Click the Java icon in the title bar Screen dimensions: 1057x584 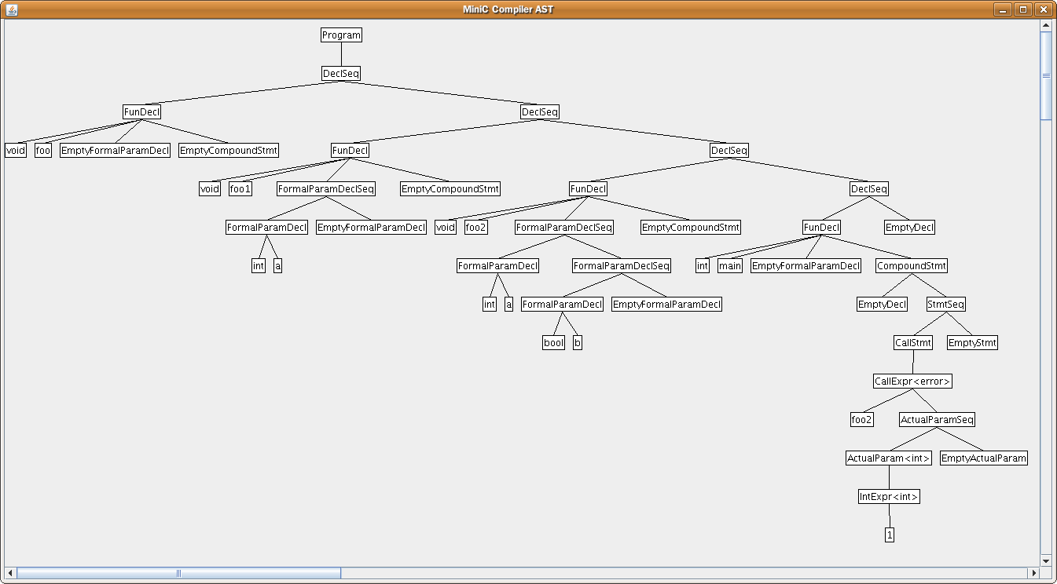[x=11, y=9]
